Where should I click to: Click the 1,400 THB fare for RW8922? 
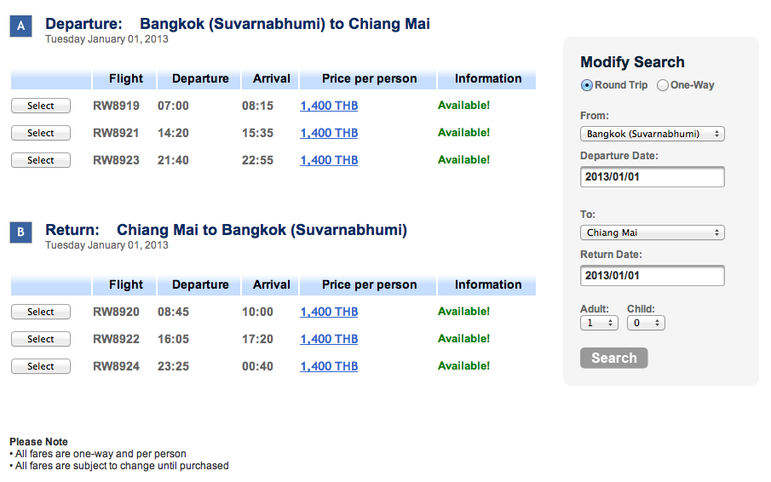pyautogui.click(x=329, y=339)
